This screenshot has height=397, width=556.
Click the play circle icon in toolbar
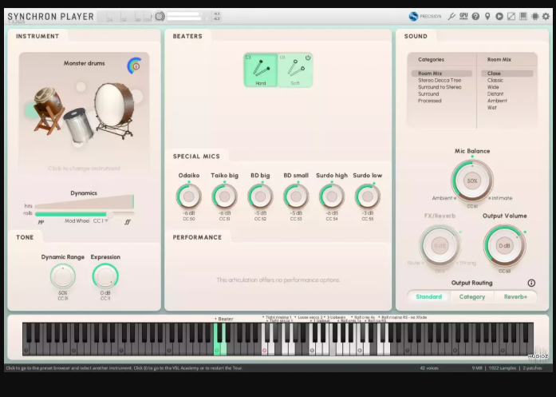coord(499,16)
